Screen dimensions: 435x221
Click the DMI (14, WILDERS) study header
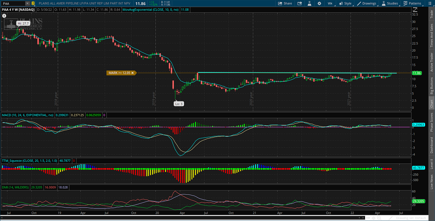pyautogui.click(x=15, y=187)
